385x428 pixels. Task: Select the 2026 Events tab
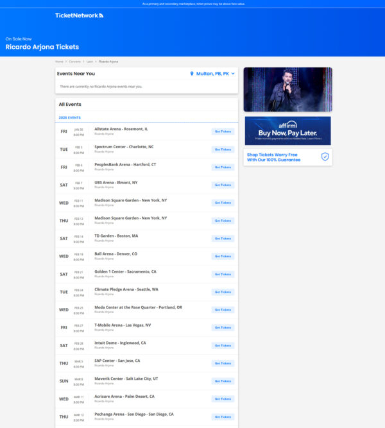pyautogui.click(x=70, y=117)
